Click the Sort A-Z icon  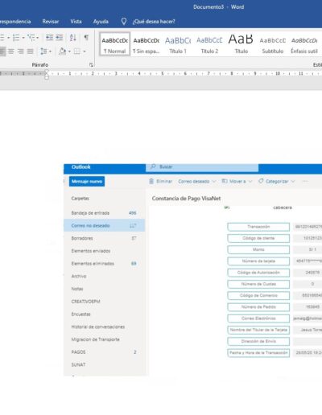coord(72,38)
